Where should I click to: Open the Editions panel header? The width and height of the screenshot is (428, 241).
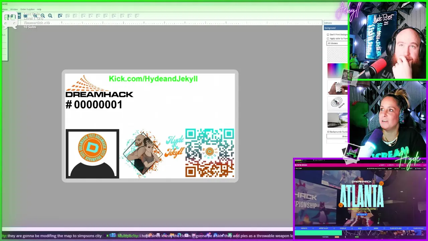pos(335,23)
